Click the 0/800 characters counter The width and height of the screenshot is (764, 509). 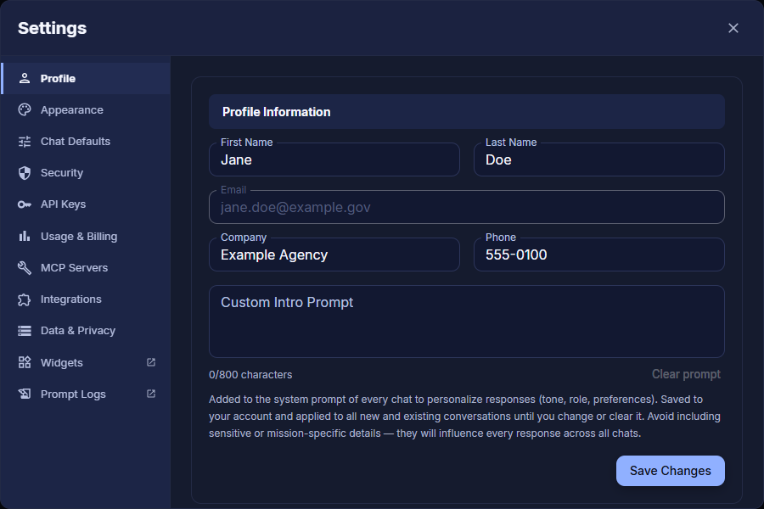[x=250, y=375]
